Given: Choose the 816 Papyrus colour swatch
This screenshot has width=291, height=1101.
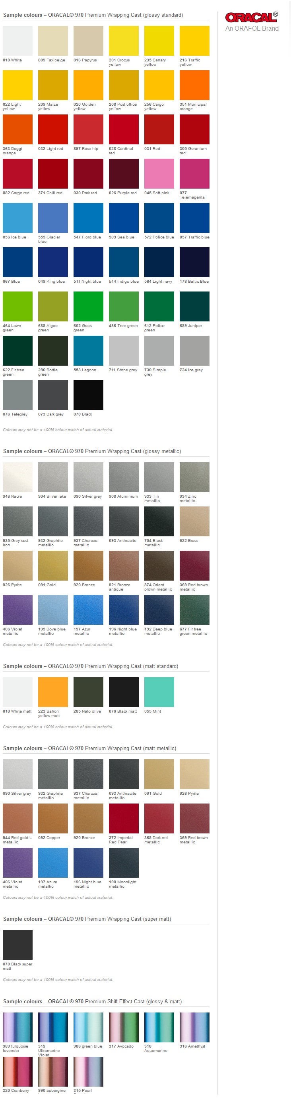Looking at the screenshot, I should point(88,41).
